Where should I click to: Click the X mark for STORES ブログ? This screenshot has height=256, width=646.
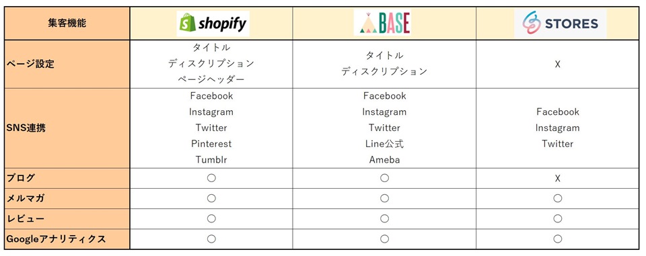coord(557,178)
